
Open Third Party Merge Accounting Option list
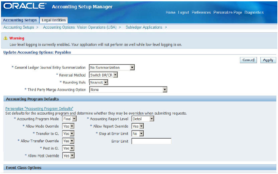[128, 90]
